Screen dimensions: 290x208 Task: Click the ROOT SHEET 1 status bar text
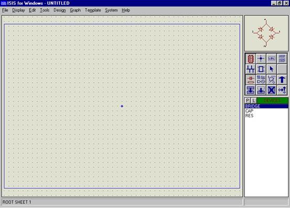pyautogui.click(x=17, y=202)
